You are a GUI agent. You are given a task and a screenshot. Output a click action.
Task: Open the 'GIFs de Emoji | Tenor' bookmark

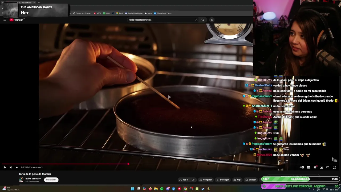point(163,13)
